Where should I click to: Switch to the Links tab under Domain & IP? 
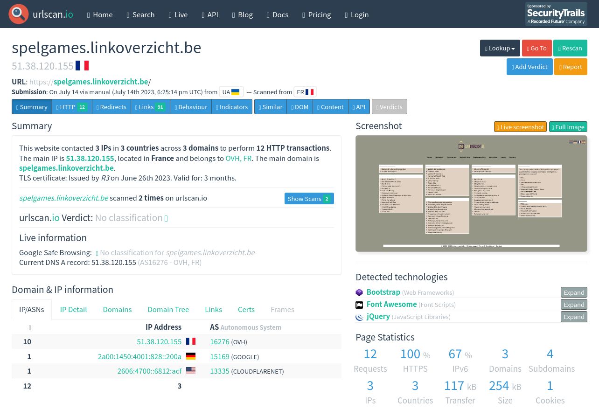click(213, 309)
